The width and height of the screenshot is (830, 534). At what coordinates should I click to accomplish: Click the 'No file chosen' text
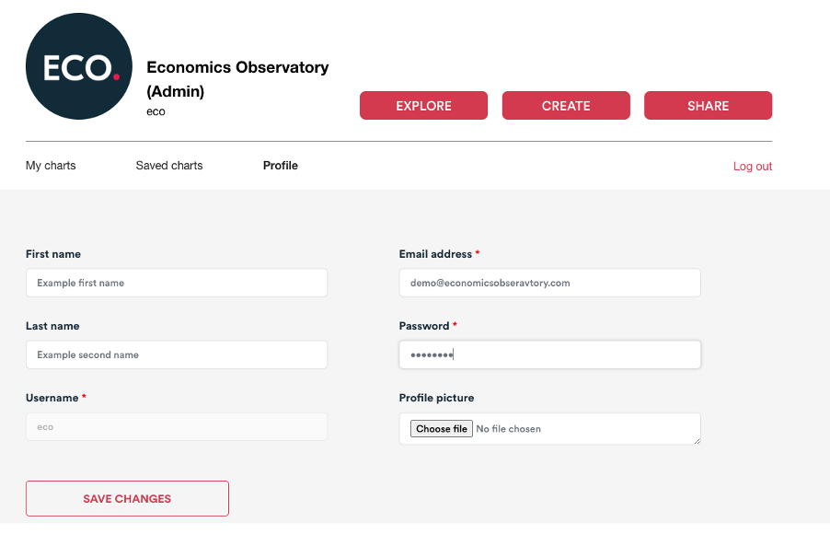point(508,428)
